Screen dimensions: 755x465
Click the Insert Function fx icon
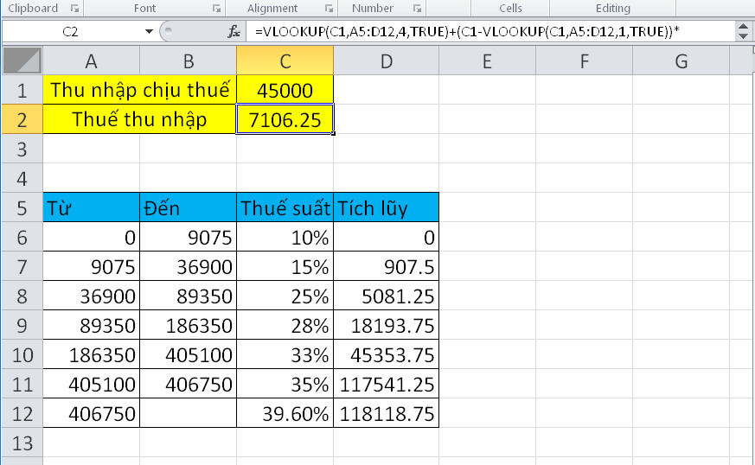coord(234,32)
